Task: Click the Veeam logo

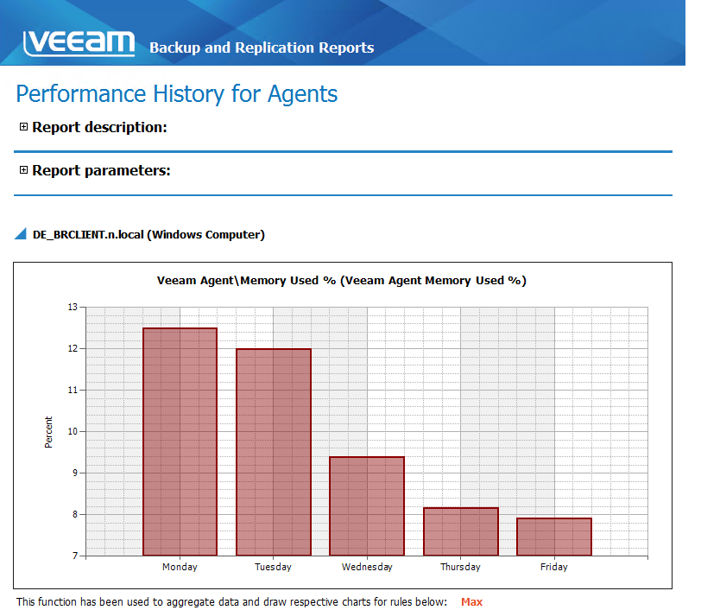Action: pyautogui.click(x=79, y=44)
